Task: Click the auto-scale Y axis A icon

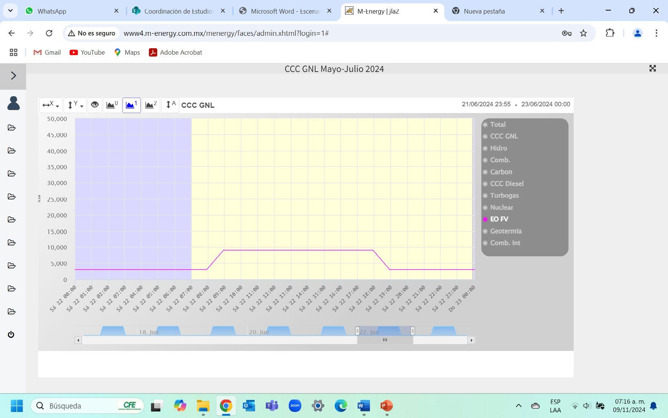Action: pos(170,105)
